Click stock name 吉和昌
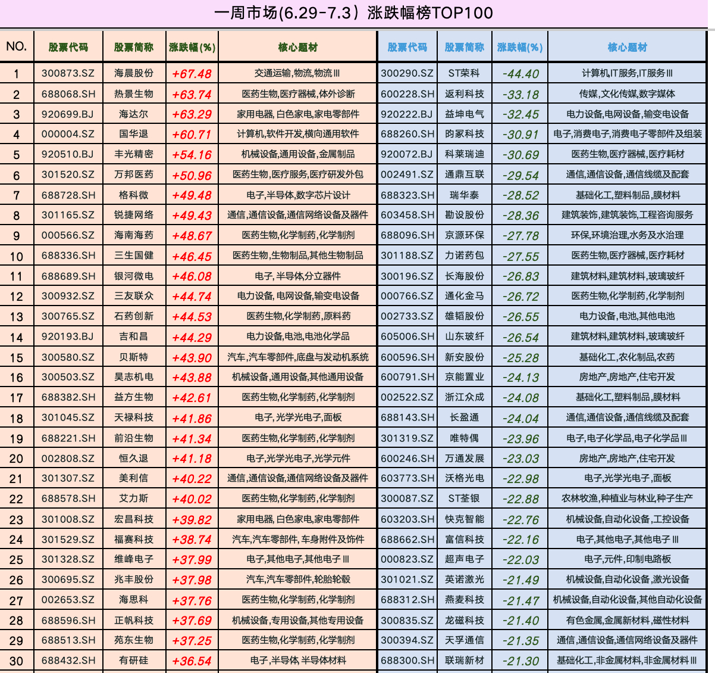Image resolution: width=715 pixels, height=673 pixels. point(134,336)
